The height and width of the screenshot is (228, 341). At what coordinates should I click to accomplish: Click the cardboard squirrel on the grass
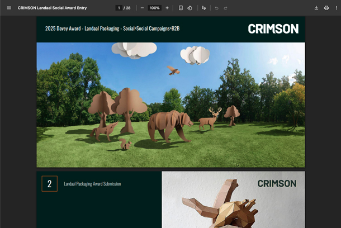125,144
